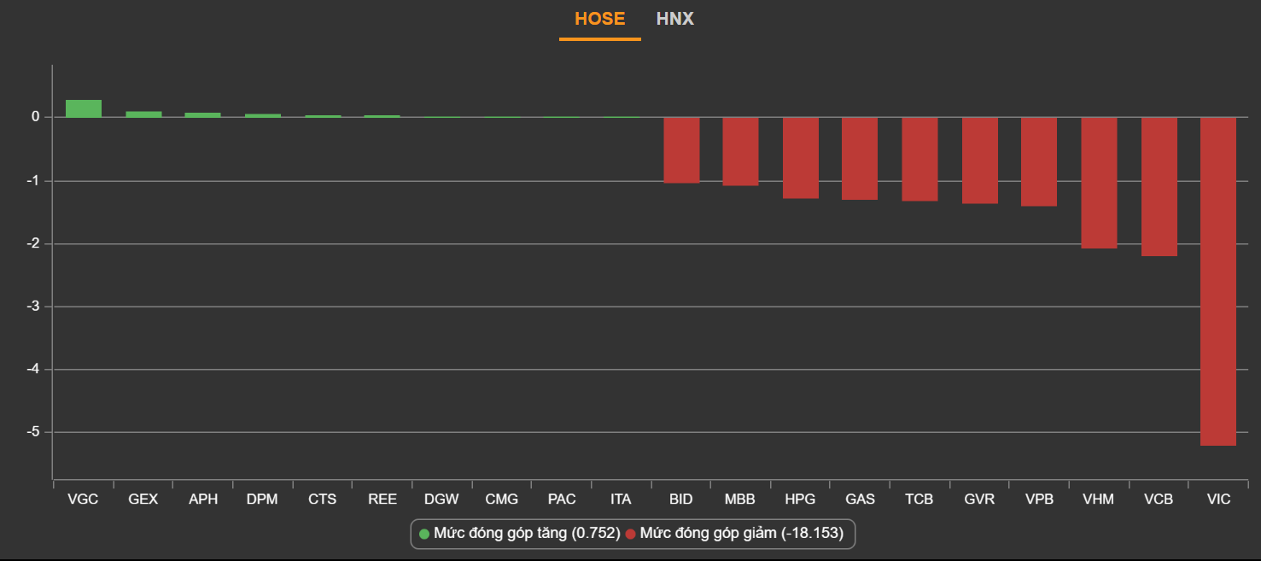Click the HPG red bar
Screen dimensions: 1261x561
[801, 158]
